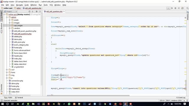Viewport: 189px width, 106px height.
Task: Expand the vendors folder
Action: point(10,28)
